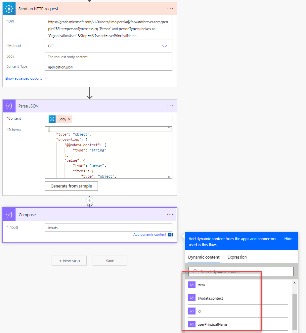This screenshot has width=306, height=333.
Task: Click the Add dynamic content link
Action: pos(150,234)
